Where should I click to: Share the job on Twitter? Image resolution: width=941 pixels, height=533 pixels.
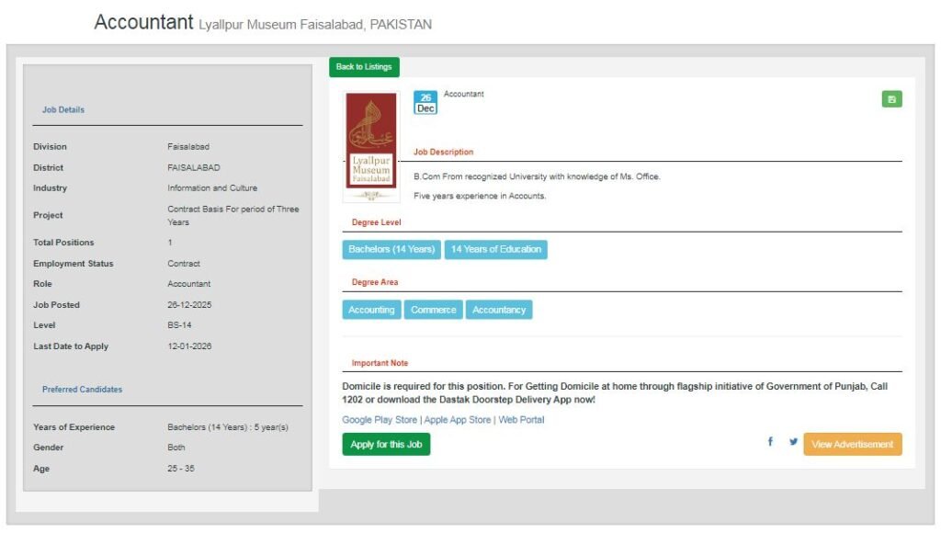(x=793, y=442)
